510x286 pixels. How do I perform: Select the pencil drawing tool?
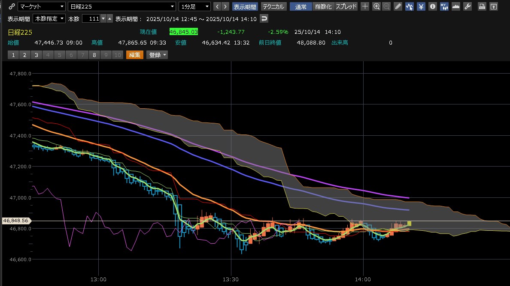398,6
